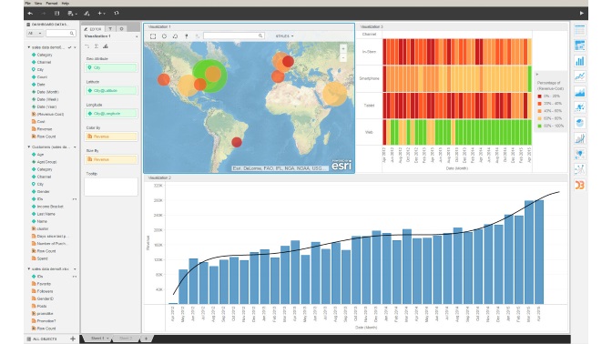
Task: Click the Revenue chip under Size By
Action: pos(111,159)
